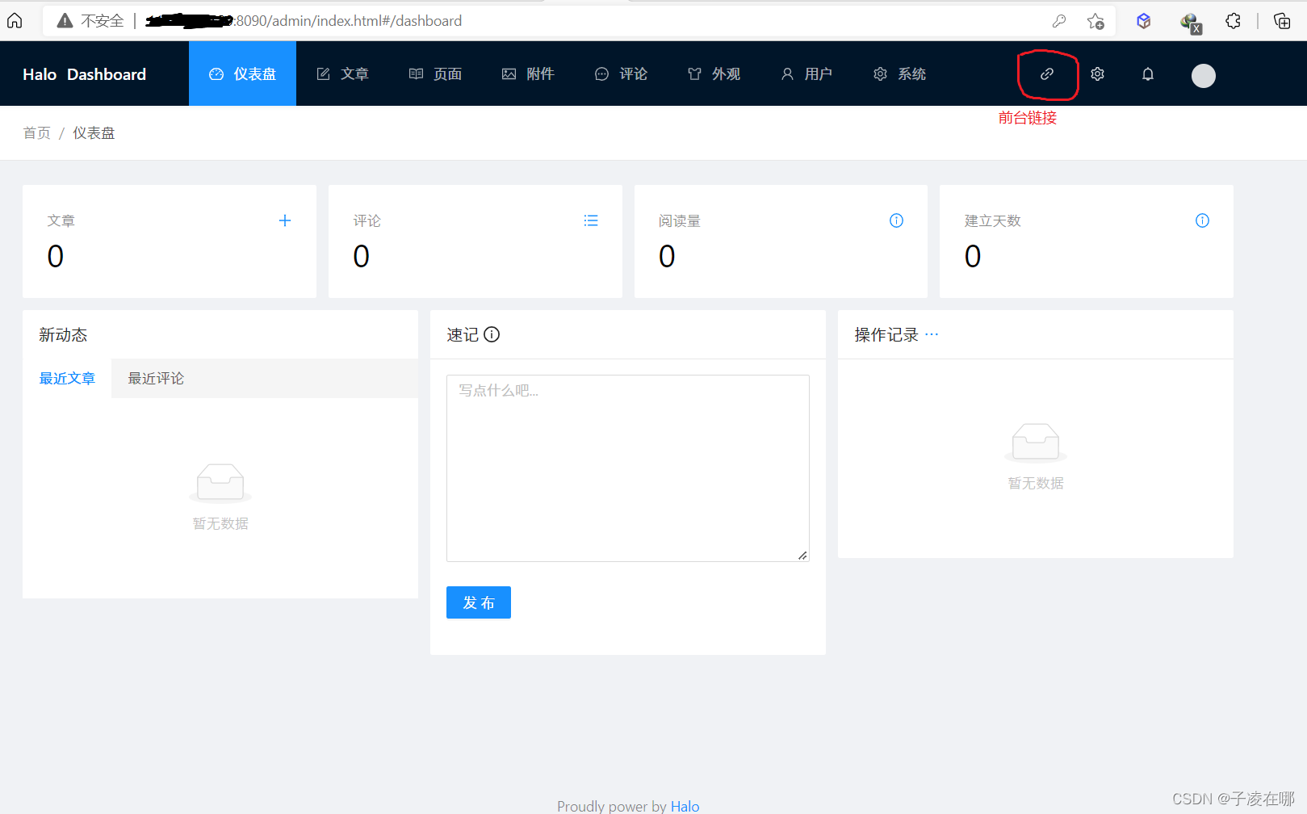This screenshot has height=814, width=1307.
Task: Open 操作记录 more options ellipsis
Action: 932,334
